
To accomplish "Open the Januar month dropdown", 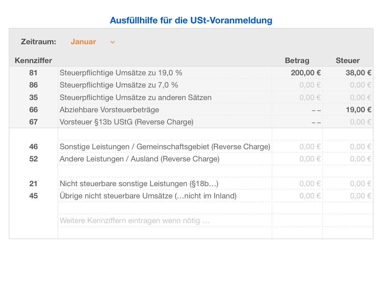I will pos(83,41).
